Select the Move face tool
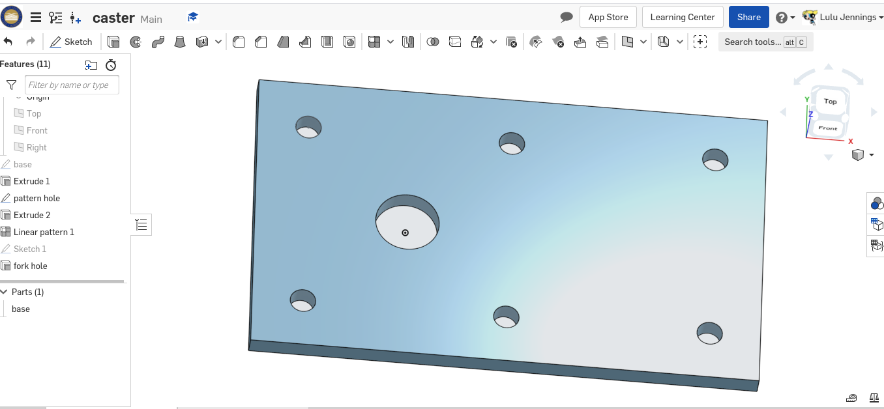884x409 pixels. pos(580,42)
